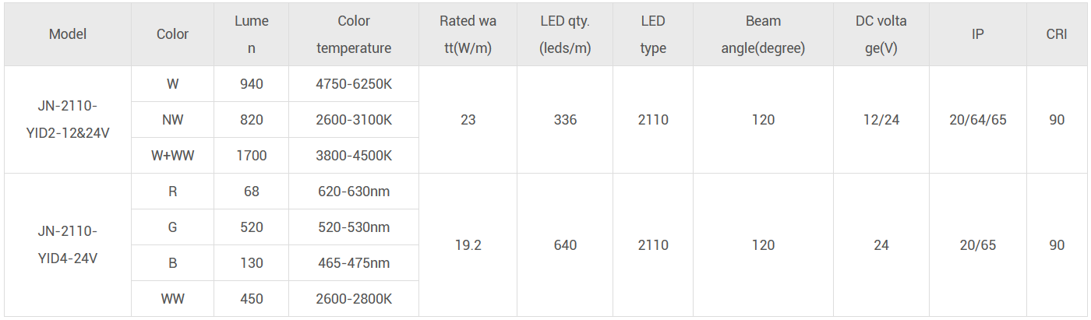
Task: Select the 12/24 DC voltage cell
Action: pos(881,120)
